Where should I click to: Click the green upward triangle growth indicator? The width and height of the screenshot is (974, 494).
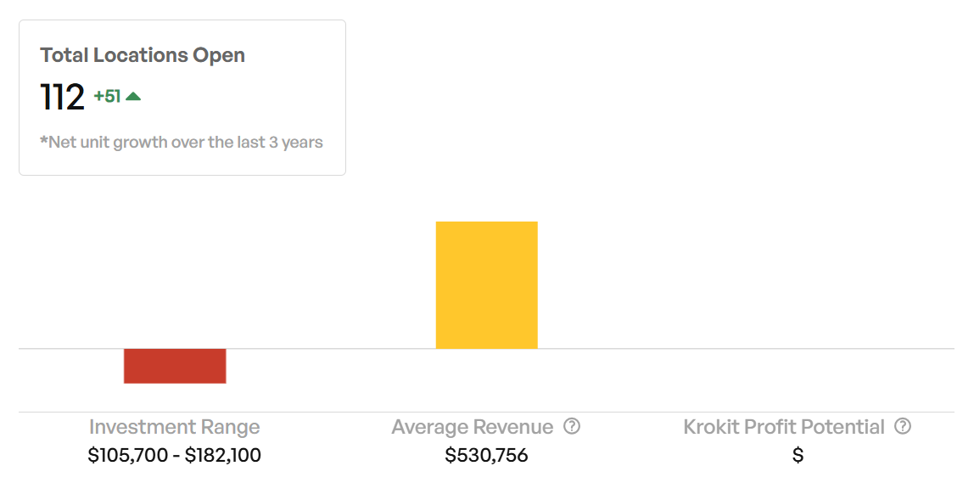click(133, 97)
